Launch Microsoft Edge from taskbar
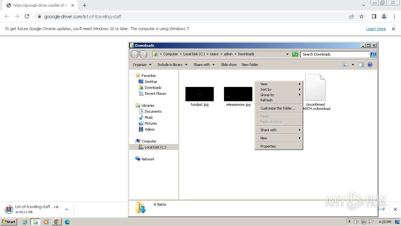Viewport: 401px width, 226px height. tap(67, 222)
